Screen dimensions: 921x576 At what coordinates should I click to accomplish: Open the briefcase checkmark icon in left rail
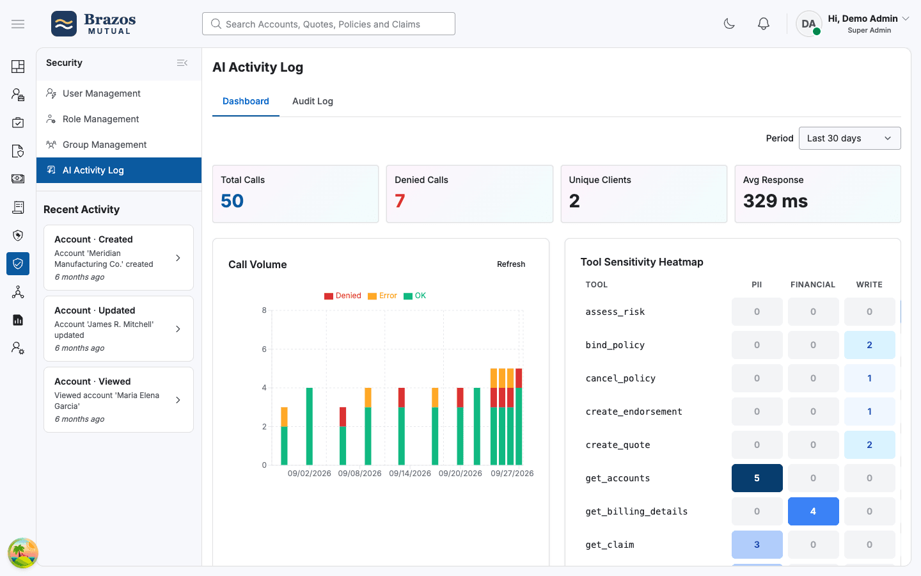coord(18,123)
